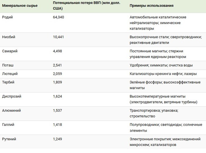
Task: Select the "Самарий" cell
Action: click(10, 51)
